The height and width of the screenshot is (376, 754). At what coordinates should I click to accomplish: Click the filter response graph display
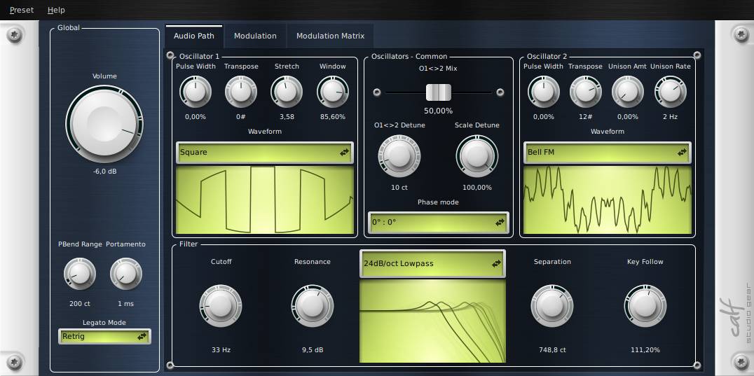coord(432,321)
